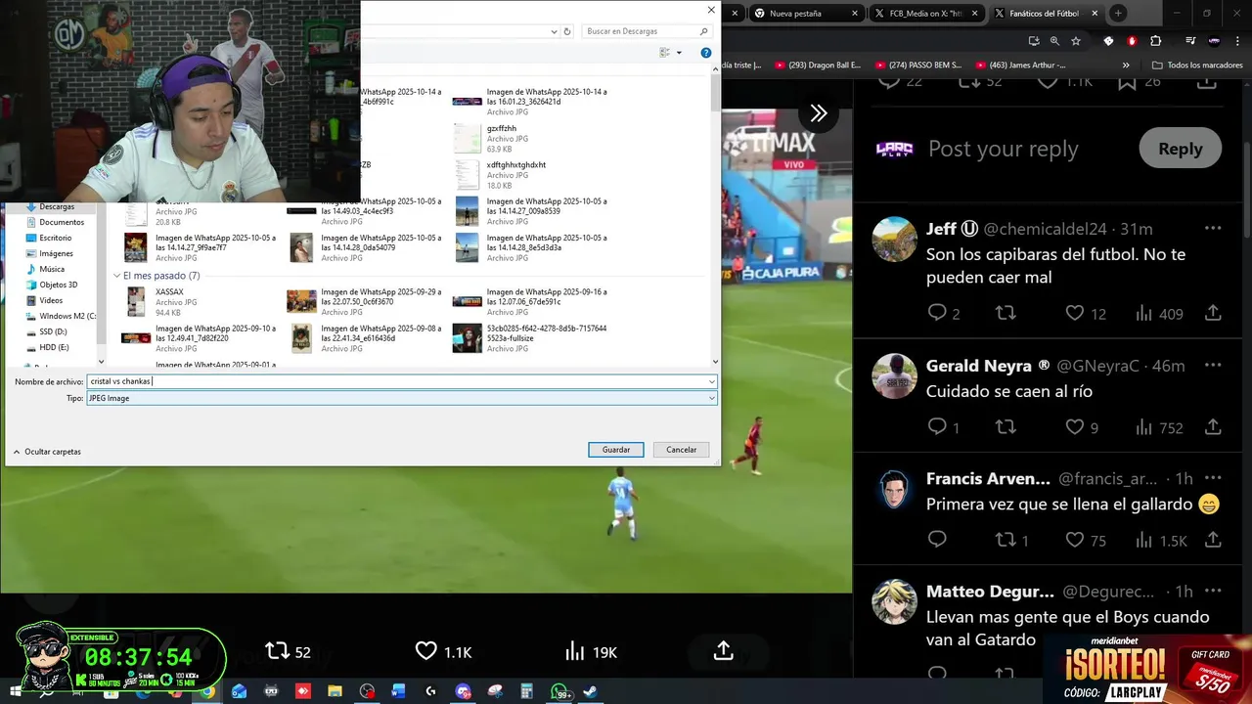Select Música in the sidebar
This screenshot has width=1252, height=704.
pos(52,269)
